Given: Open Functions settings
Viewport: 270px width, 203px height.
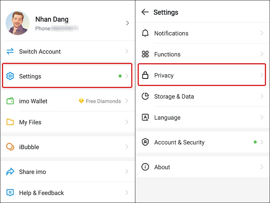Looking at the screenshot, I should click(203, 54).
